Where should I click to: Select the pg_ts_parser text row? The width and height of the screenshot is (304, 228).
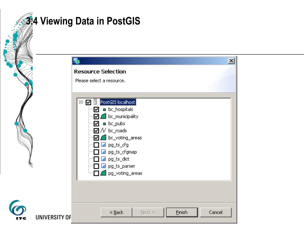pos(121,166)
